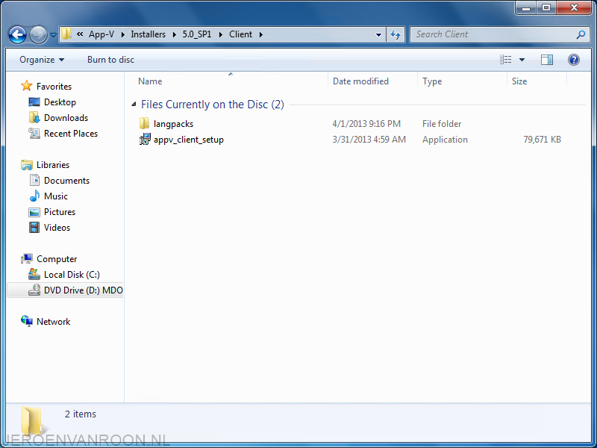Screen dimensions: 597x448
Task: Open the Documents library
Action: point(66,181)
